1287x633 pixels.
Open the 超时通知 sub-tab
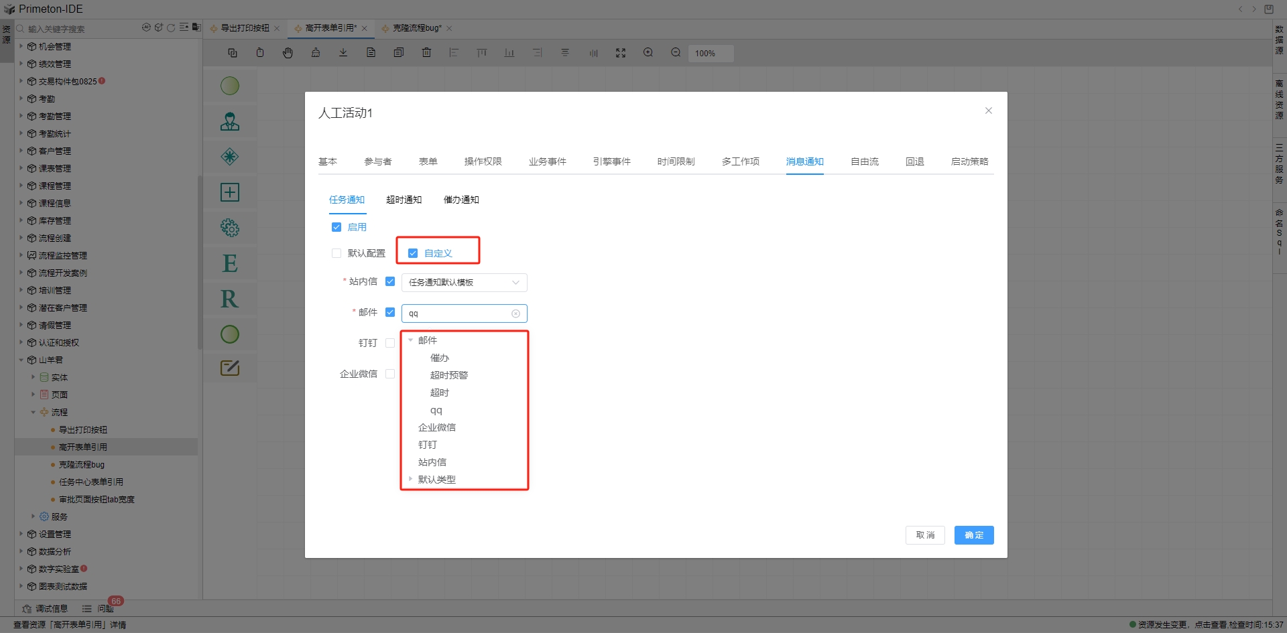tap(404, 200)
